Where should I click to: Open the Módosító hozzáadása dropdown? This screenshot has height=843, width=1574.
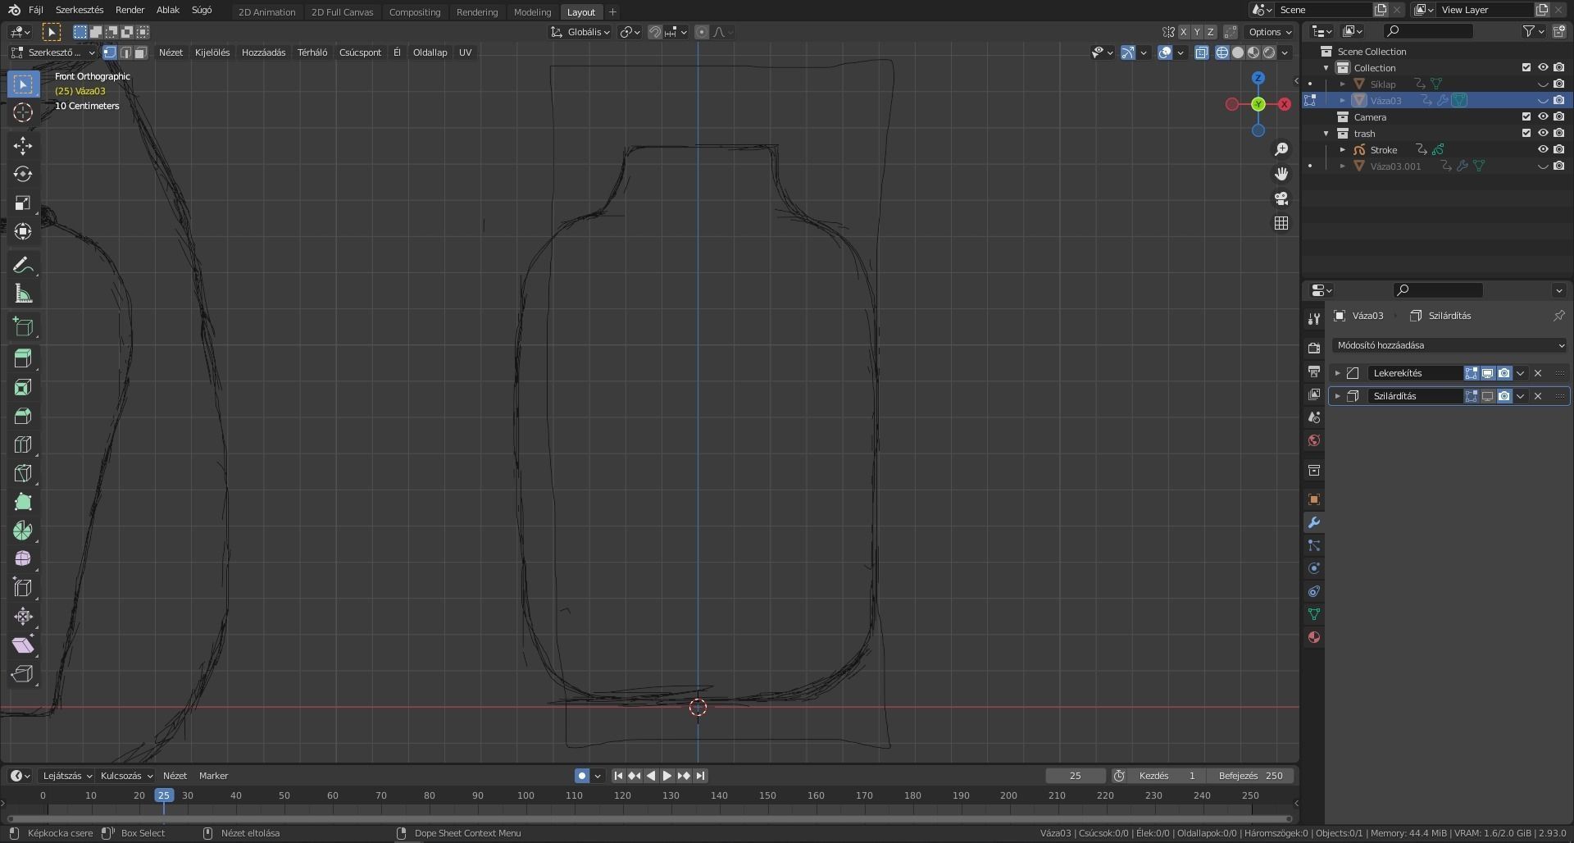(1449, 345)
